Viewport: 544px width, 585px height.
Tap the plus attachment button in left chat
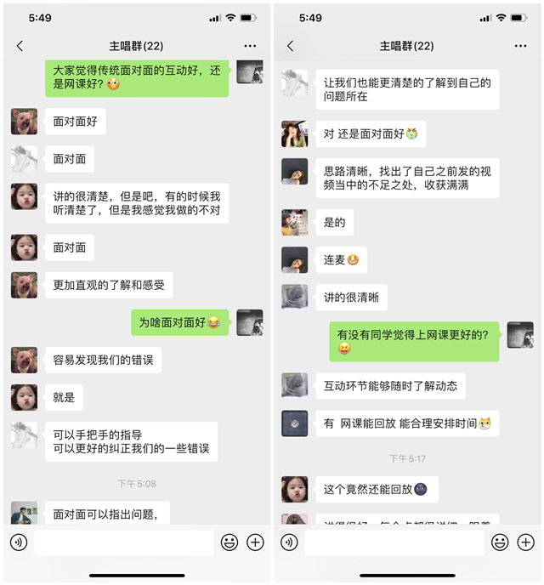pyautogui.click(x=255, y=542)
